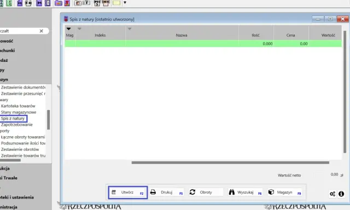Select the 0.00 price cell in green row

[291, 44]
